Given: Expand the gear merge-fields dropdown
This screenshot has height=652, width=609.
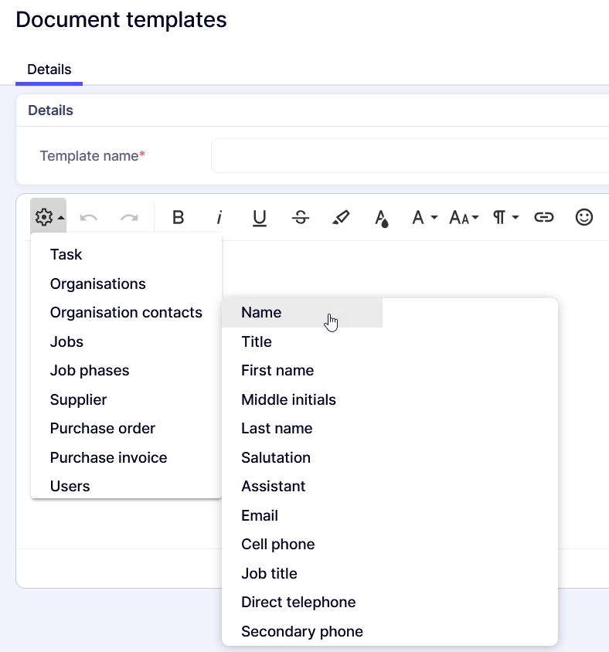Looking at the screenshot, I should pyautogui.click(x=49, y=218).
